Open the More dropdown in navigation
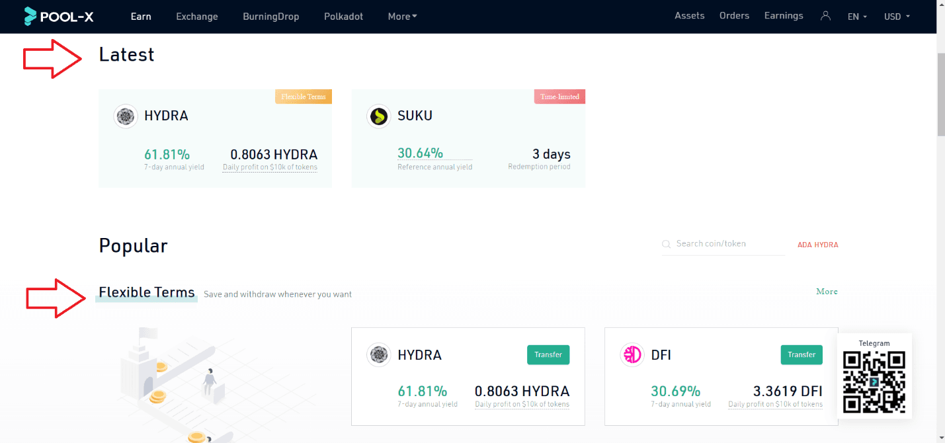The image size is (945, 443). (402, 17)
